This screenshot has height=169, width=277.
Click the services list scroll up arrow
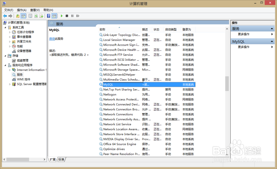pos(227,29)
